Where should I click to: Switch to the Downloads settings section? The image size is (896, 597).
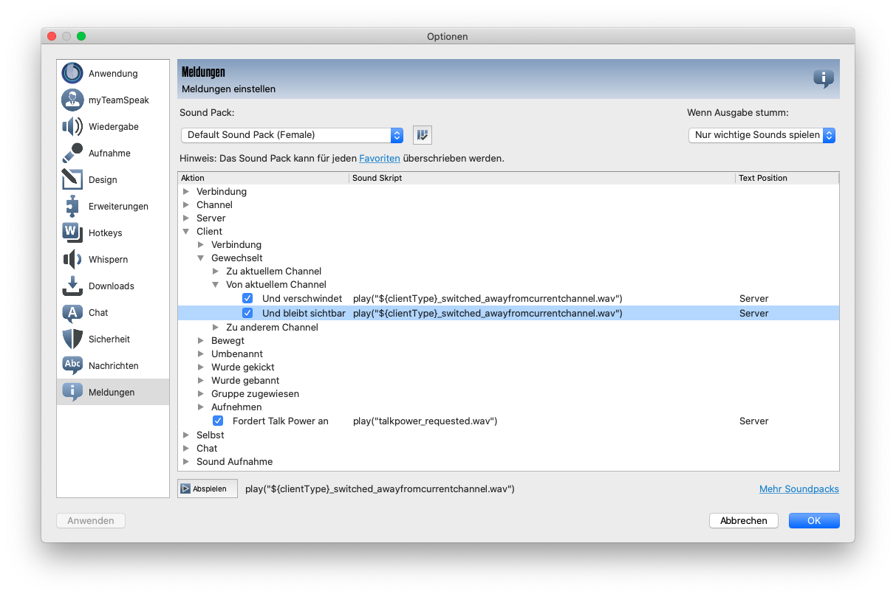(x=111, y=286)
